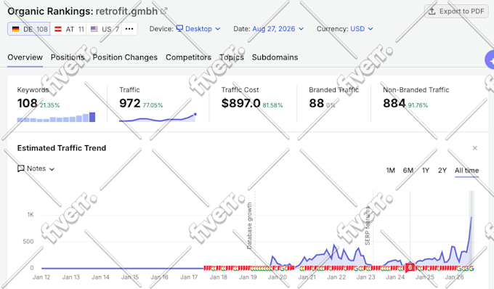Switch to the Overview tab
Screen dimensions: 494x289
click(x=25, y=57)
